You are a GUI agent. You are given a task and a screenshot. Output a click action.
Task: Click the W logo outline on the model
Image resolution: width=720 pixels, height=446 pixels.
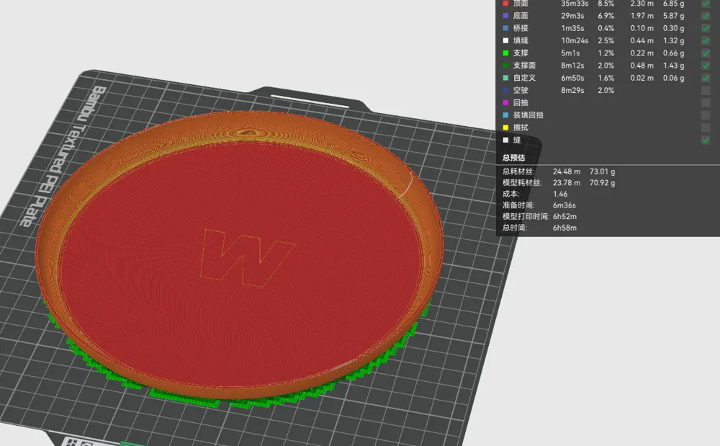[247, 258]
